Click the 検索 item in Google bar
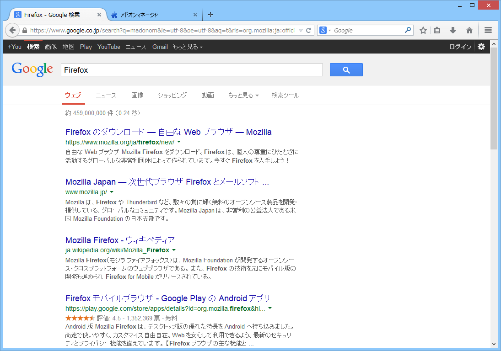Image resolution: width=501 pixels, height=351 pixels. click(33, 47)
